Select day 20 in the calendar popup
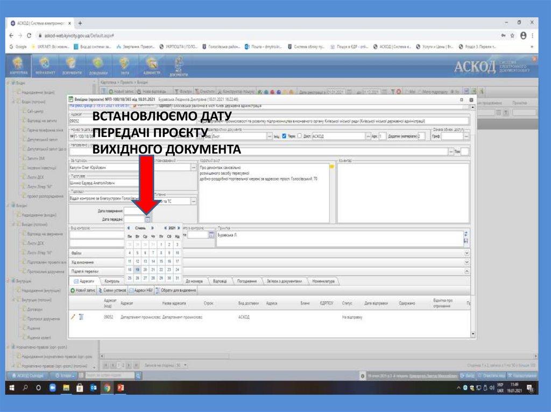 (145, 270)
